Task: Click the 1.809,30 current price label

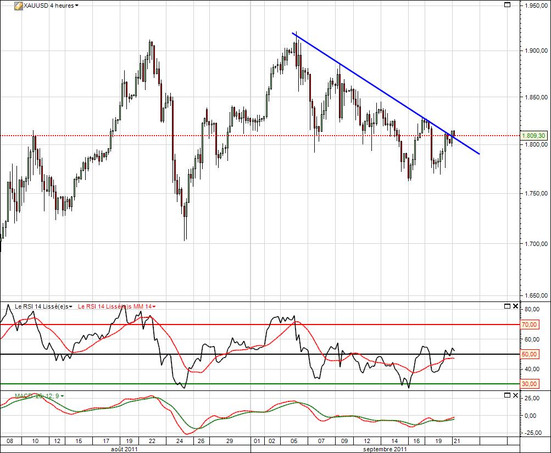Action: point(535,135)
